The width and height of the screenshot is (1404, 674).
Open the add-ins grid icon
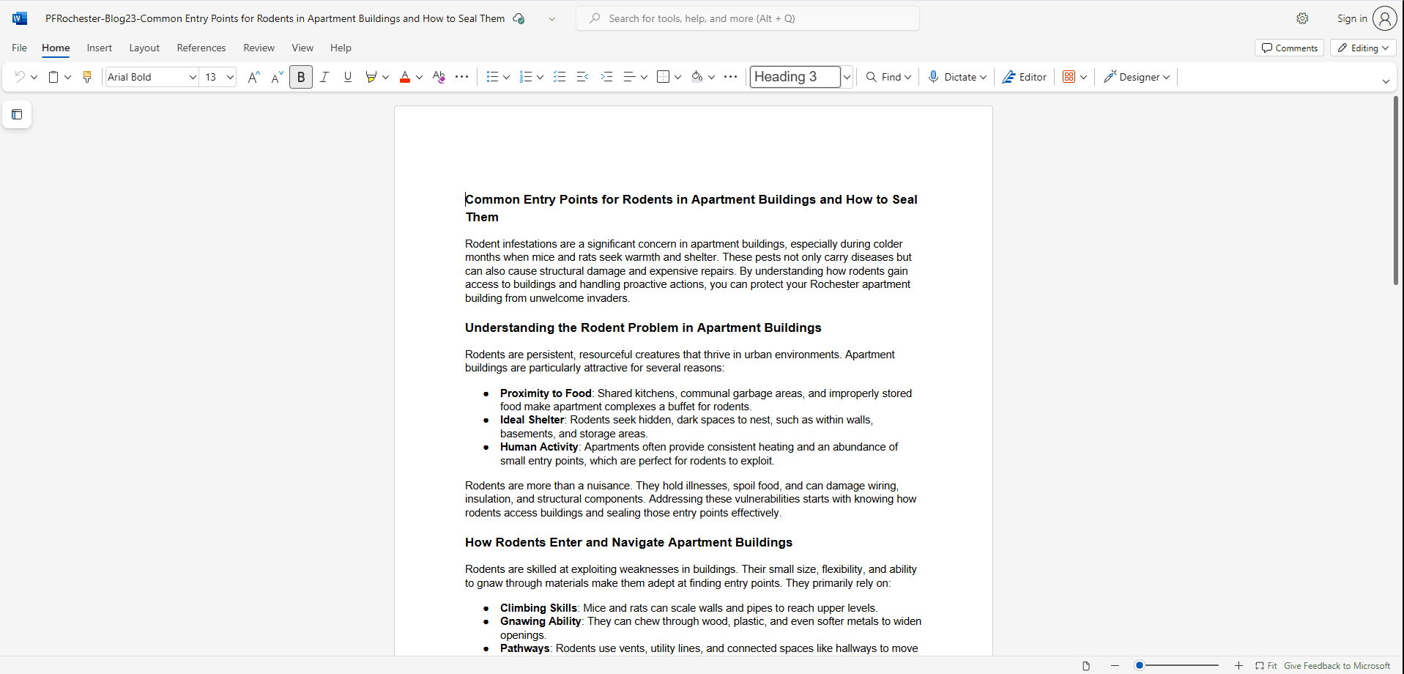1069,77
